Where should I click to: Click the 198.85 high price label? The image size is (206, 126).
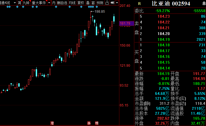click(x=100, y=12)
